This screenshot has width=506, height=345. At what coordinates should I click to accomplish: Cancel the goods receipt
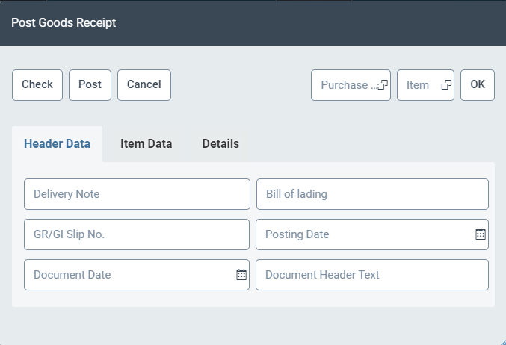pyautogui.click(x=144, y=85)
